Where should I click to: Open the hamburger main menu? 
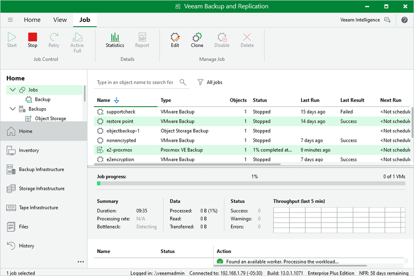tap(11, 20)
